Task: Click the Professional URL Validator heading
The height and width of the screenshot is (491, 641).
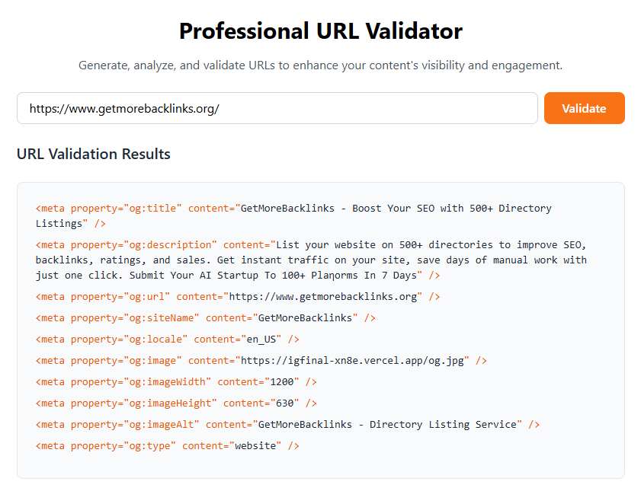Action: (x=320, y=30)
